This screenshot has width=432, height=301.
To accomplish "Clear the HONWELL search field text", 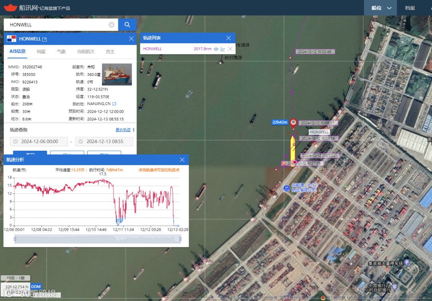I will (x=111, y=25).
